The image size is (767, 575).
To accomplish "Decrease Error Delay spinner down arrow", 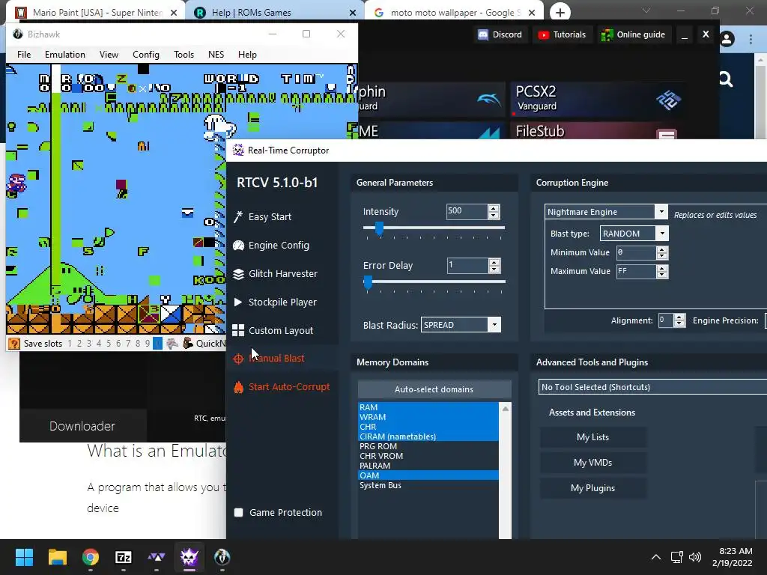I will 494,269.
